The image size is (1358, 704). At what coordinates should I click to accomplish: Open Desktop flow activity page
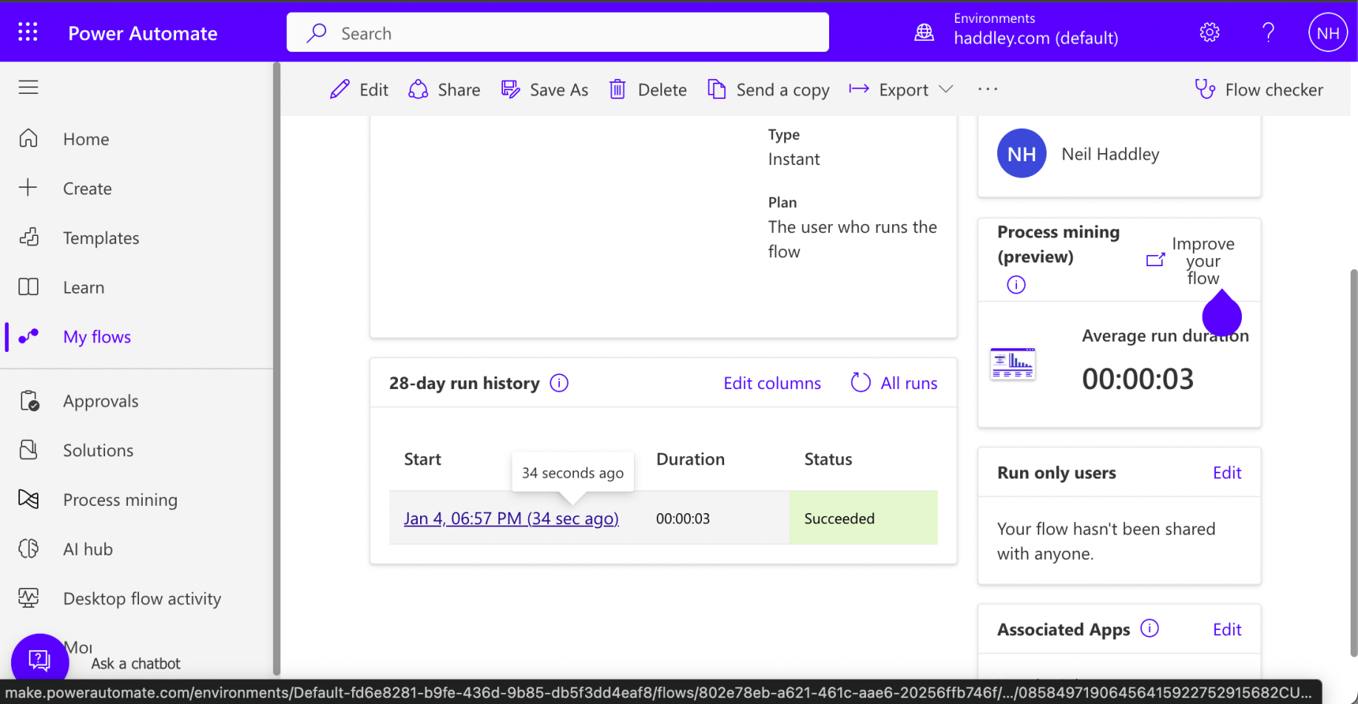[142, 598]
